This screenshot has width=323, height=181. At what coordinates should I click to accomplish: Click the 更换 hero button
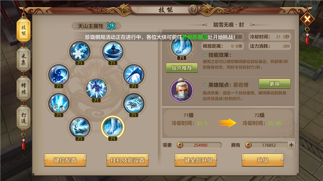tap(275, 84)
